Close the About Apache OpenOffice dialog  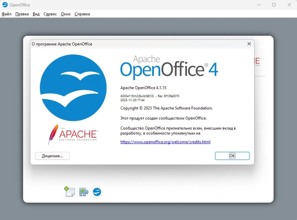tap(249, 44)
